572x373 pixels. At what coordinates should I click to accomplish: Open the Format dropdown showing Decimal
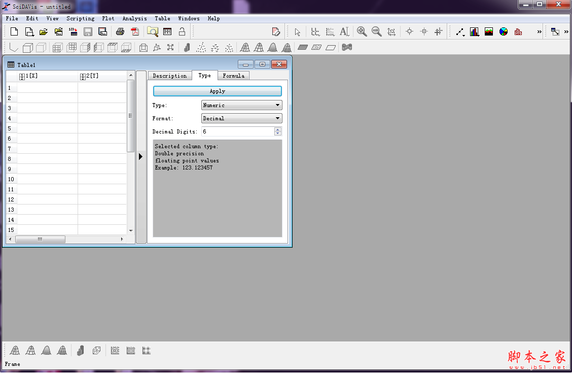click(241, 118)
